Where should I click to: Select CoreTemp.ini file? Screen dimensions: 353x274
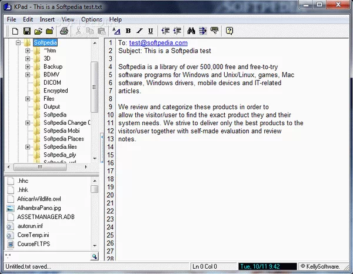tap(33, 235)
